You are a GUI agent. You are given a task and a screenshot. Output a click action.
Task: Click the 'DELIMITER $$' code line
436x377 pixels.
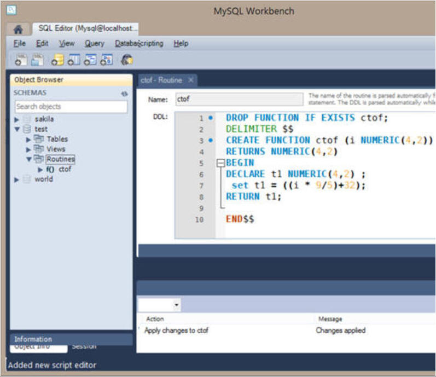[259, 129]
